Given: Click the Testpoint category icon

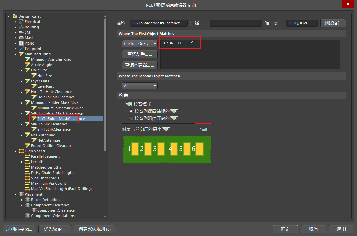Looking at the screenshot, I should (x=21, y=49).
